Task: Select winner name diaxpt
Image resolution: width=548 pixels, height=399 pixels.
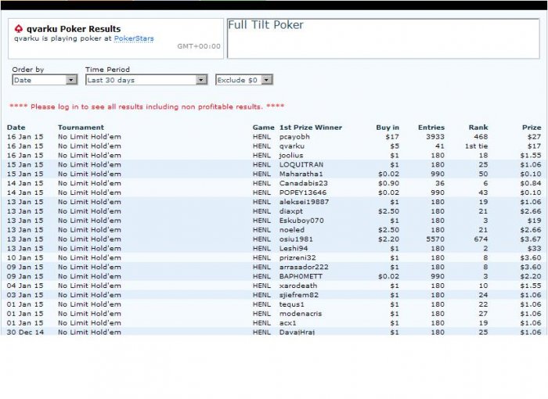Action: tap(291, 211)
